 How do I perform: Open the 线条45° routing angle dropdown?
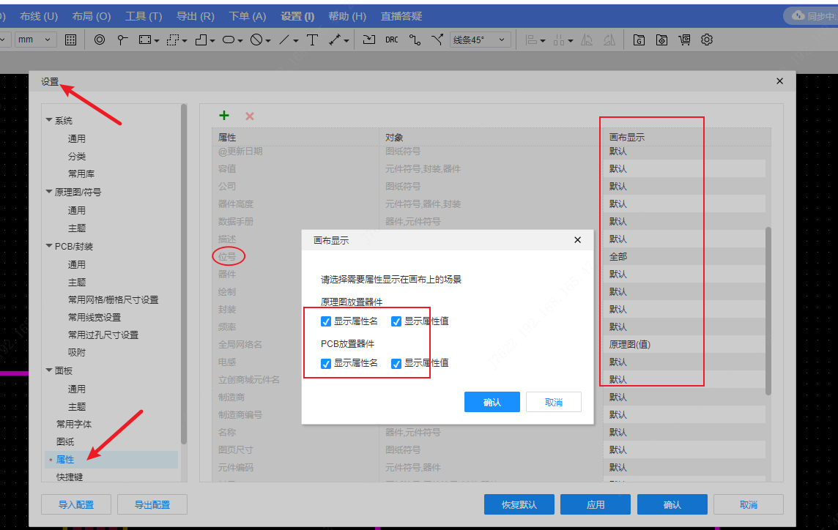pos(480,40)
